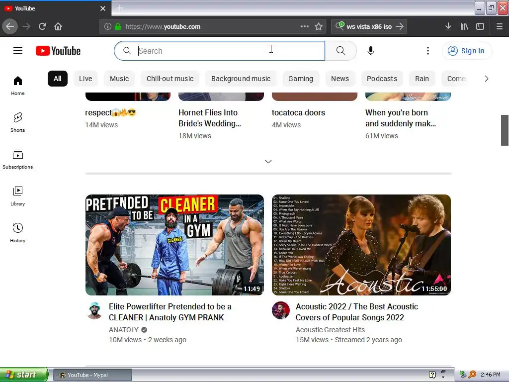Open the Anatoly gym prank thumbnail

point(174,245)
